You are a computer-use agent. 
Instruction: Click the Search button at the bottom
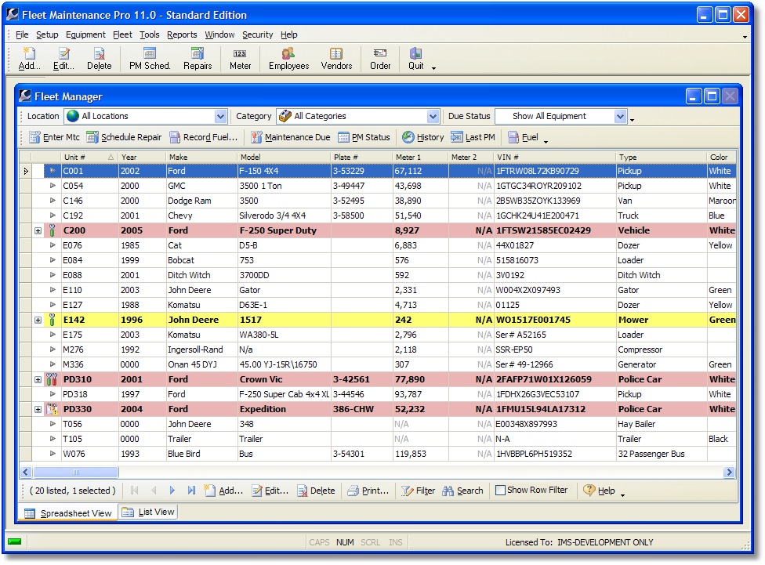(x=462, y=491)
